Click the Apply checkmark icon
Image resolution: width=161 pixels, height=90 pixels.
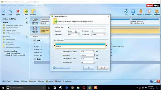pyautogui.click(x=4, y=11)
